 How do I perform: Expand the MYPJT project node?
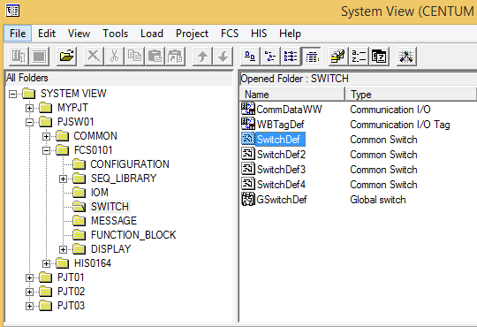[29, 108]
